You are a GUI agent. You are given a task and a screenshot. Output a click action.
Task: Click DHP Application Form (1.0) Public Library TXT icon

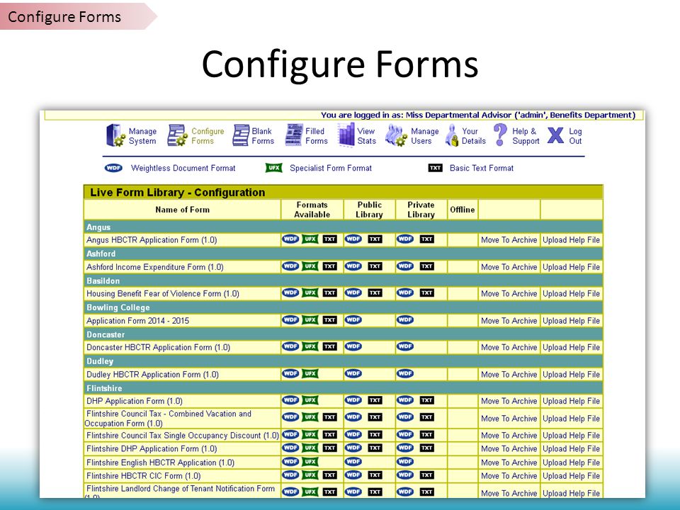pyautogui.click(x=375, y=400)
